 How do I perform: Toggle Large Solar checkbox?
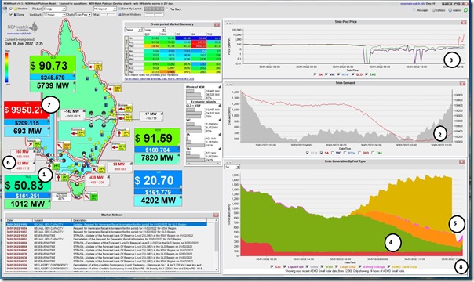click(x=337, y=266)
